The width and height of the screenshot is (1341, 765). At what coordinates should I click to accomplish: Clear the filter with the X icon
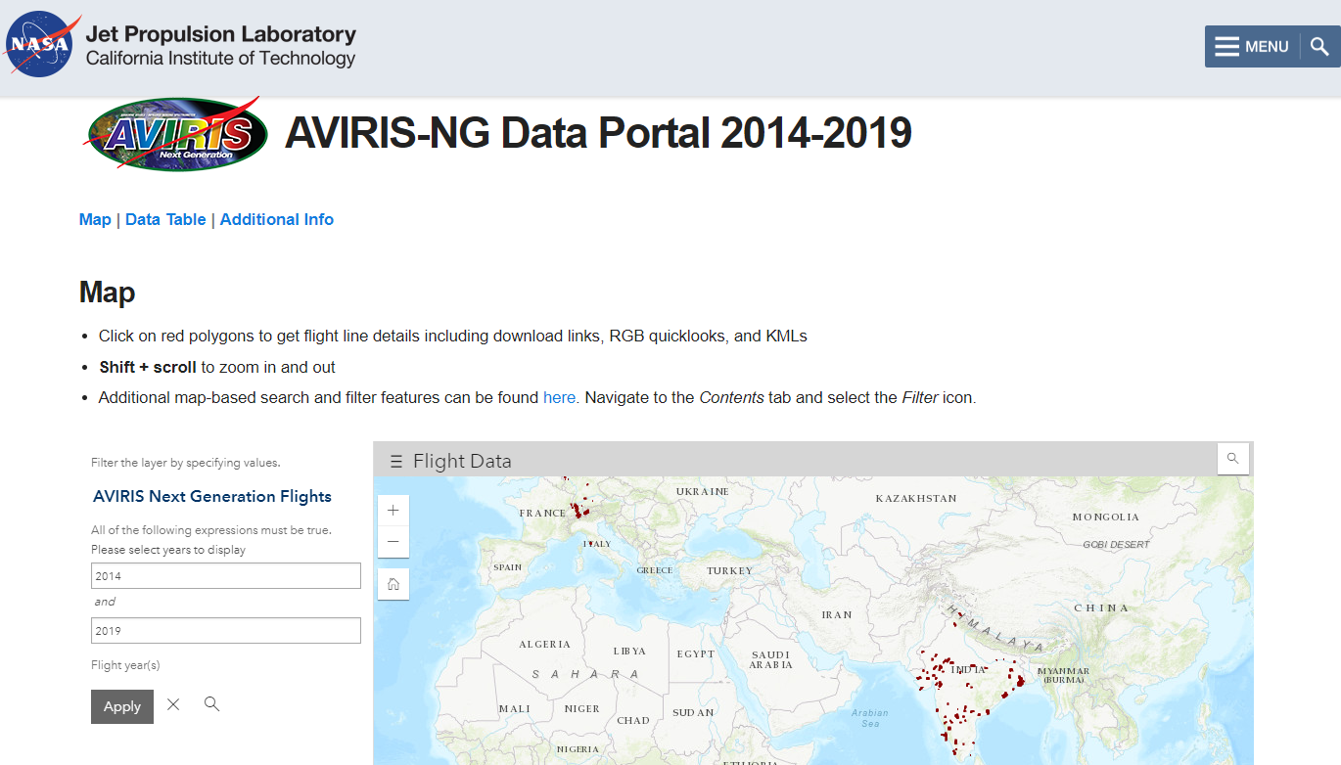point(173,704)
